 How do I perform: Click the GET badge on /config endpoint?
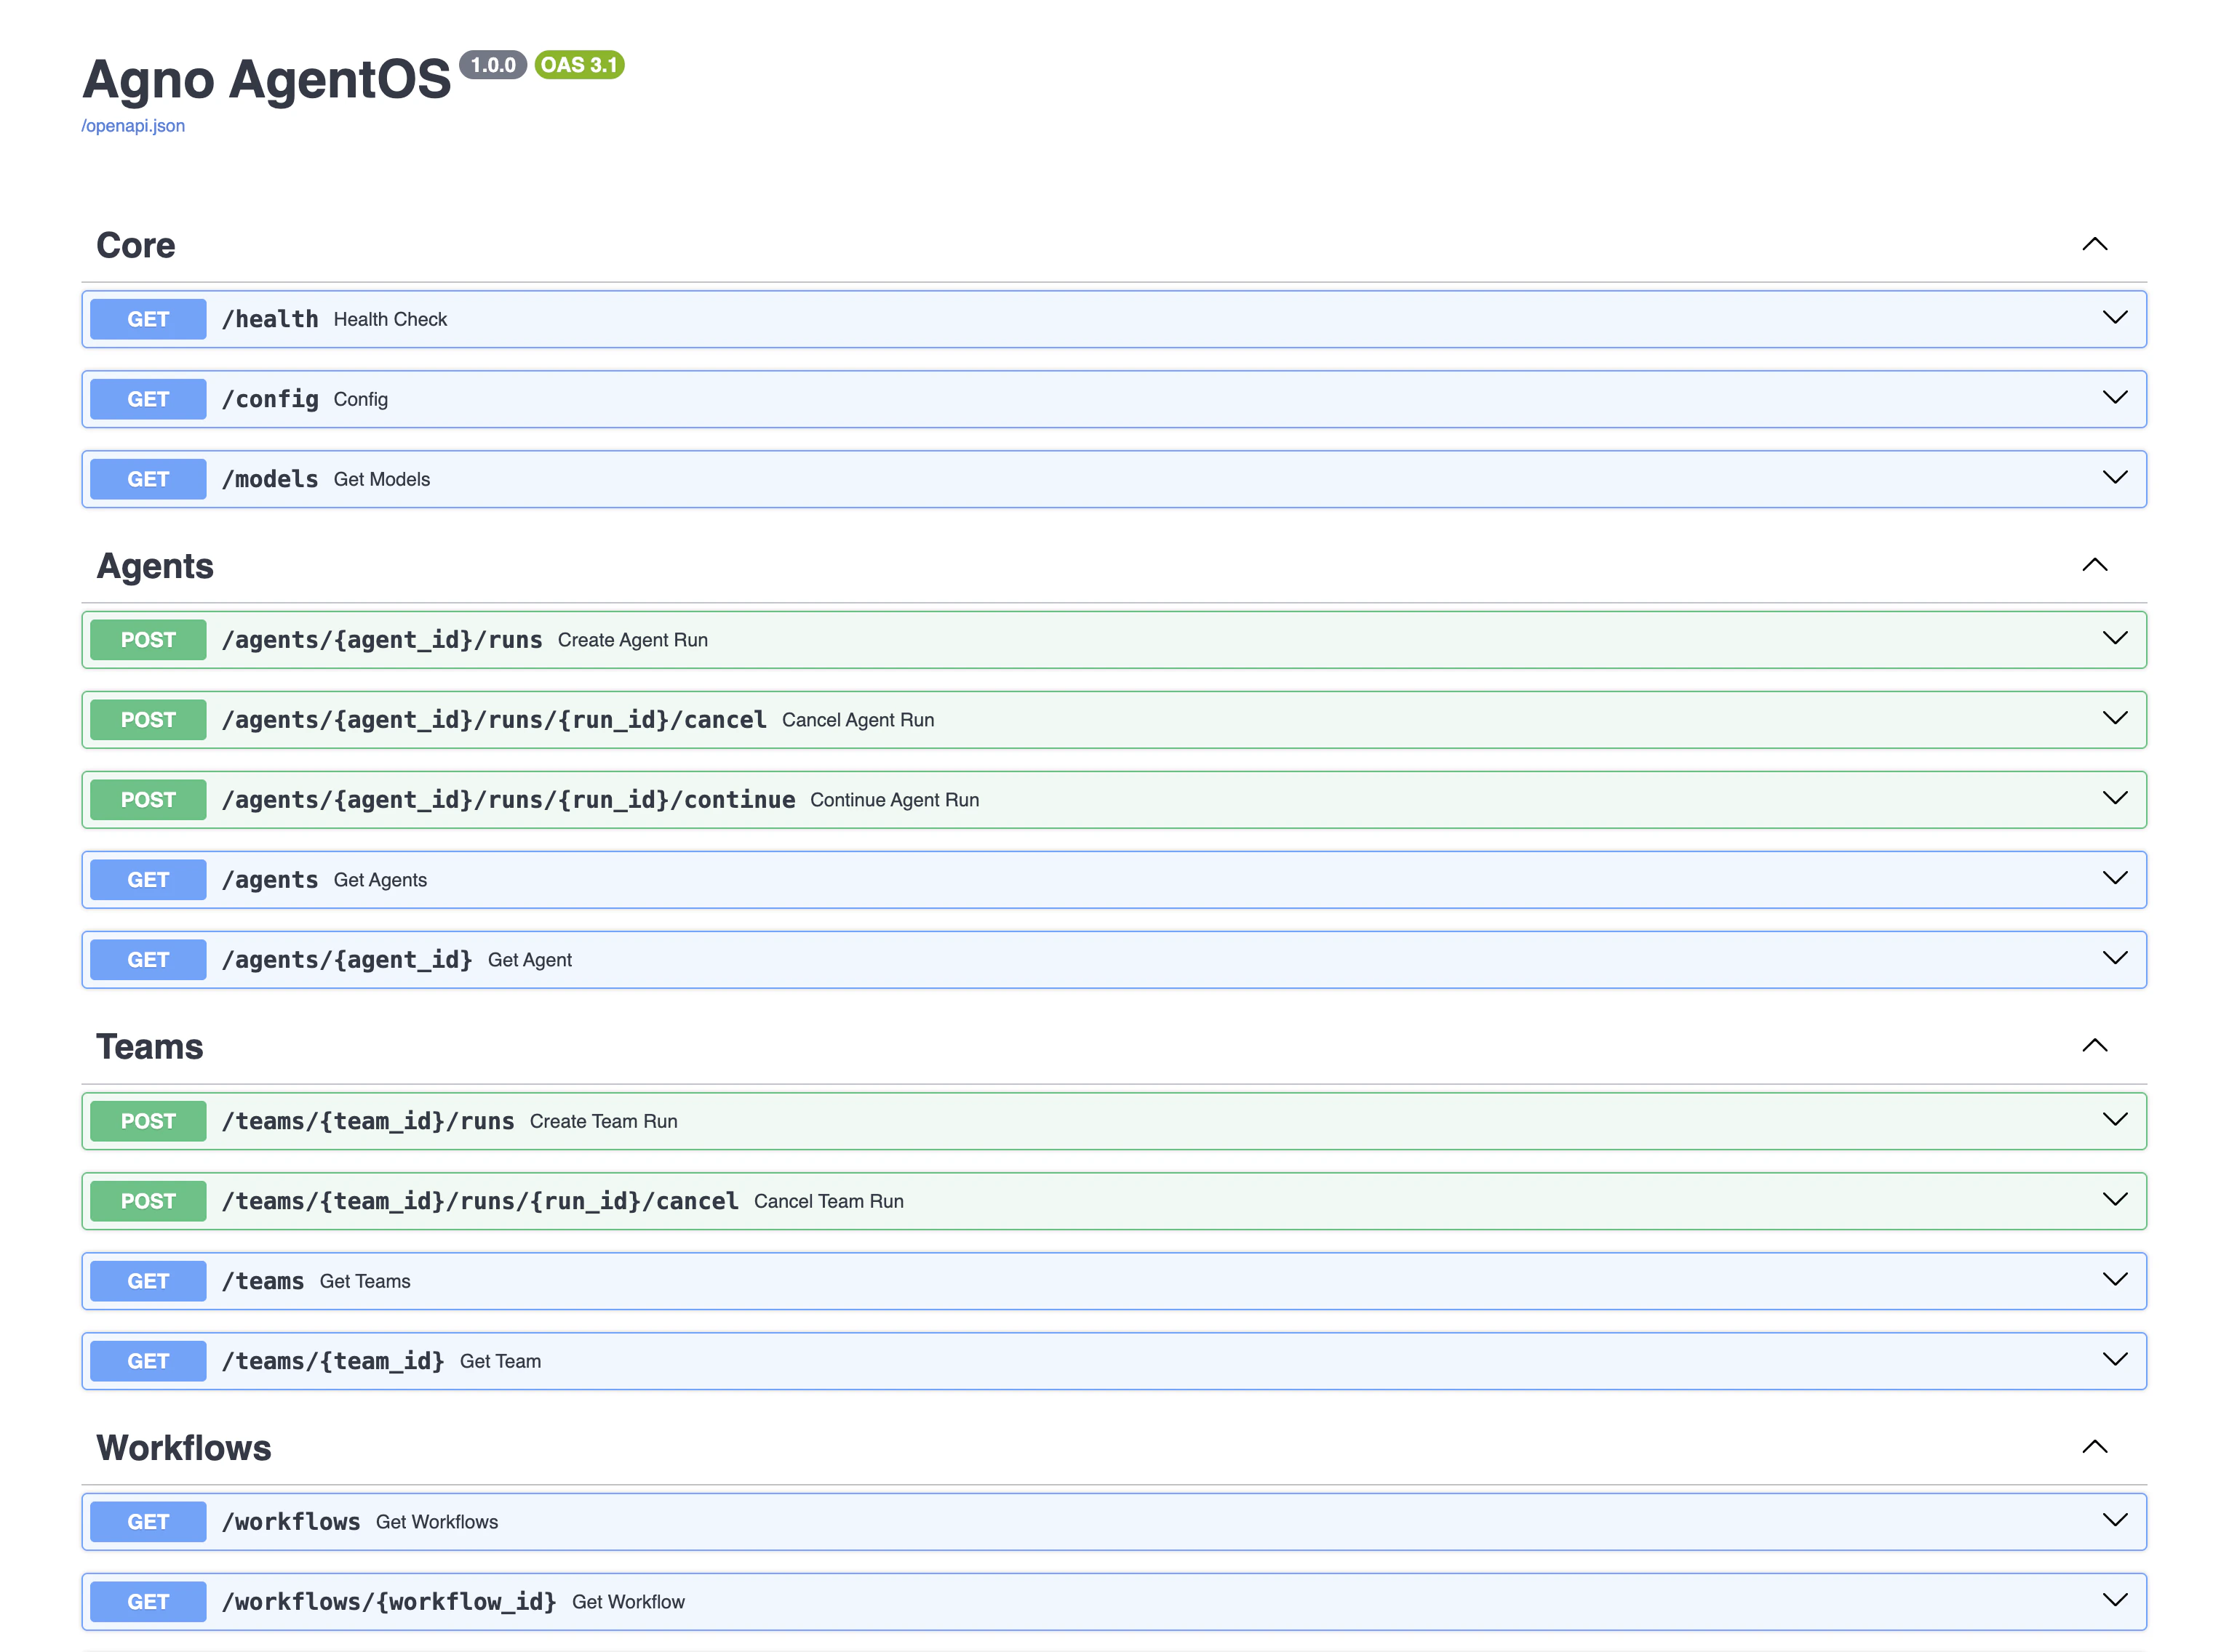tap(147, 399)
